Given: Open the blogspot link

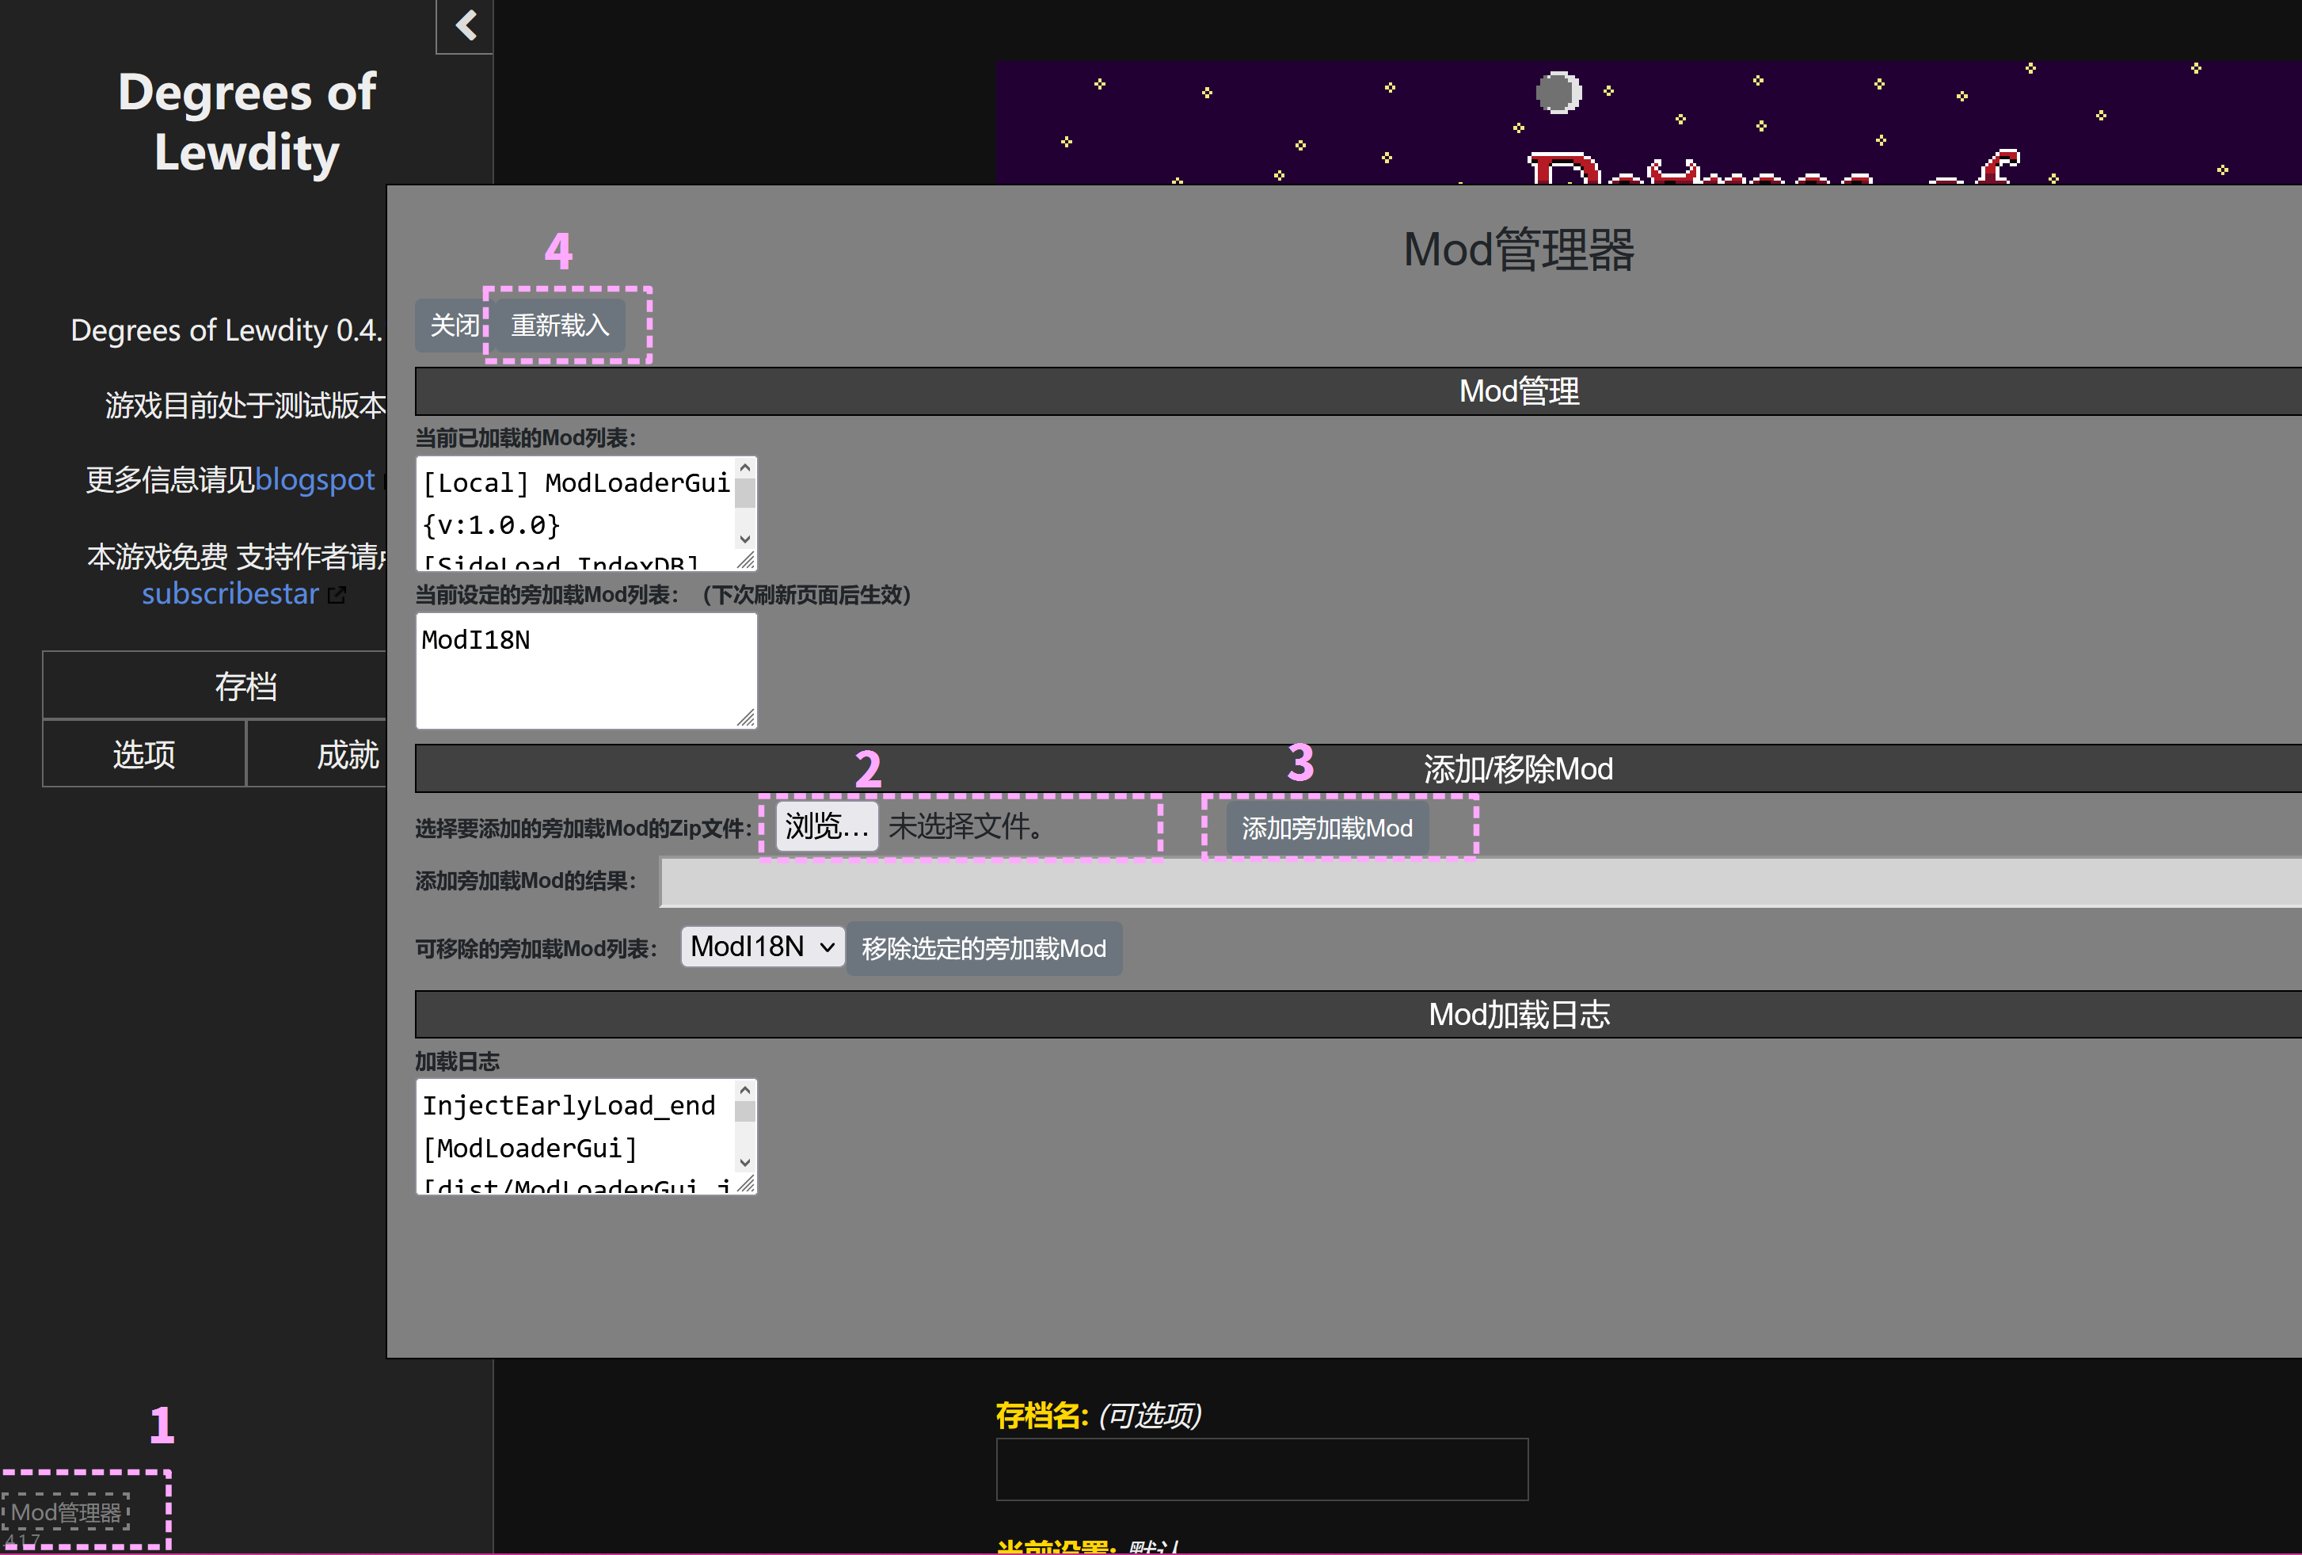Looking at the screenshot, I should click(x=314, y=480).
